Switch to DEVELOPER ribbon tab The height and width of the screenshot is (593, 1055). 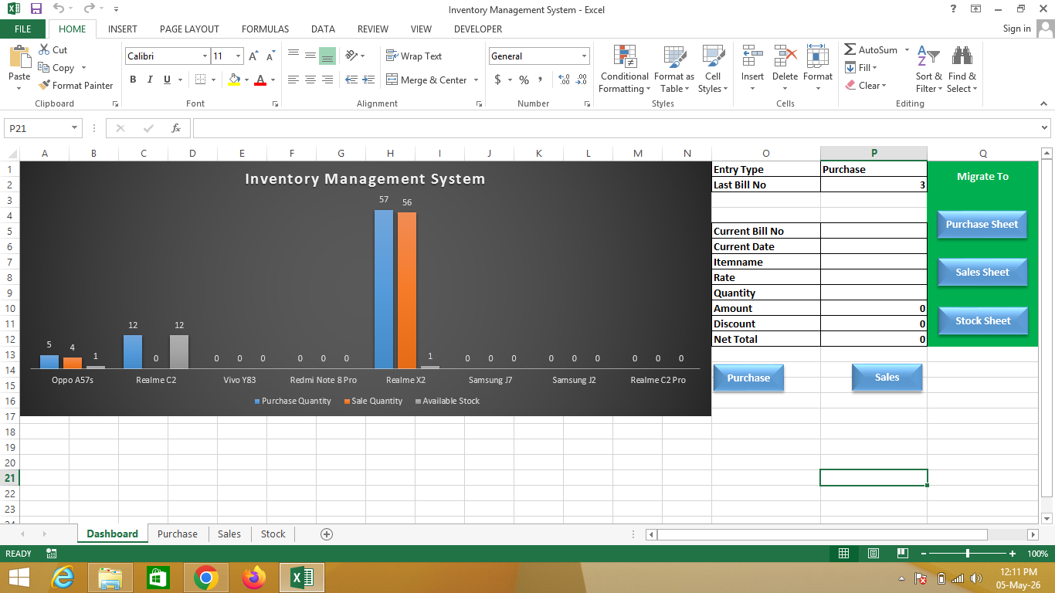[478, 29]
